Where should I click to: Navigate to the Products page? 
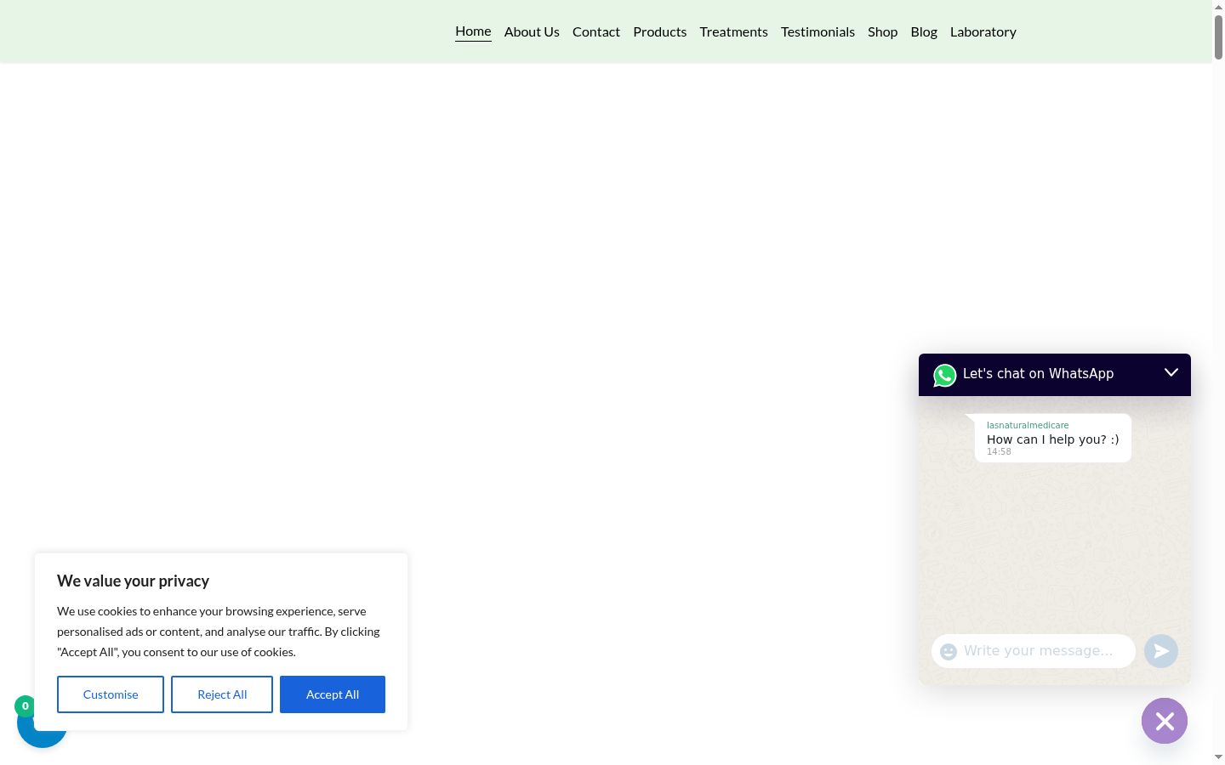pos(660,31)
